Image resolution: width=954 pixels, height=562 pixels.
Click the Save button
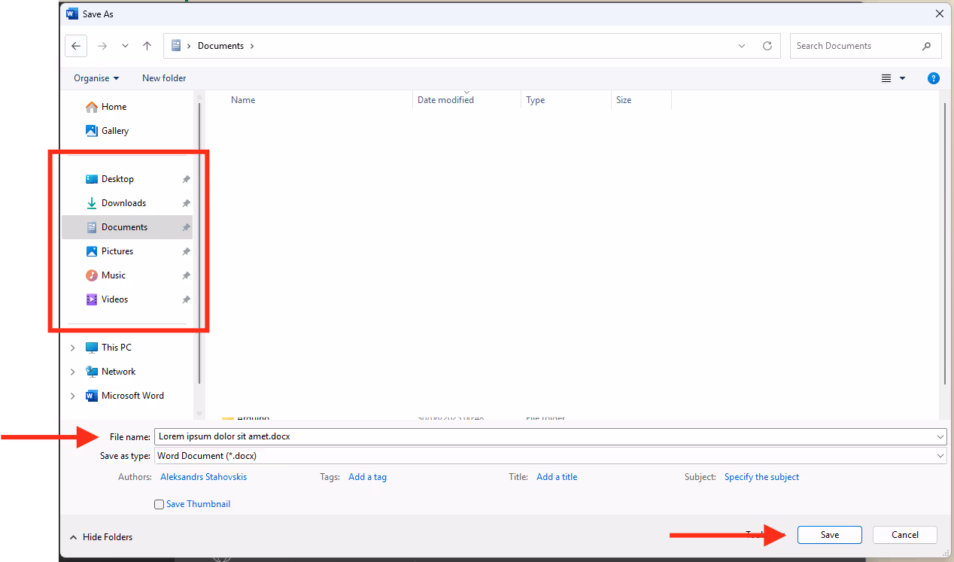point(829,535)
